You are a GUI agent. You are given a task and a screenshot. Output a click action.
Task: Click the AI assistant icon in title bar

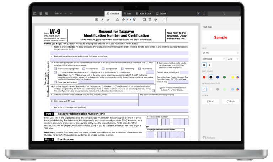pyautogui.click(x=198, y=13)
